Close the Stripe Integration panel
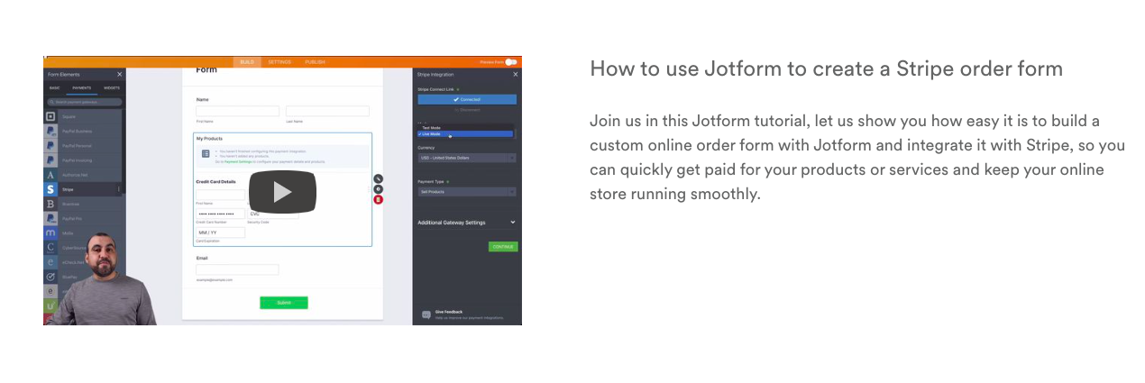Viewport: 1145px width, 383px height. [x=516, y=74]
